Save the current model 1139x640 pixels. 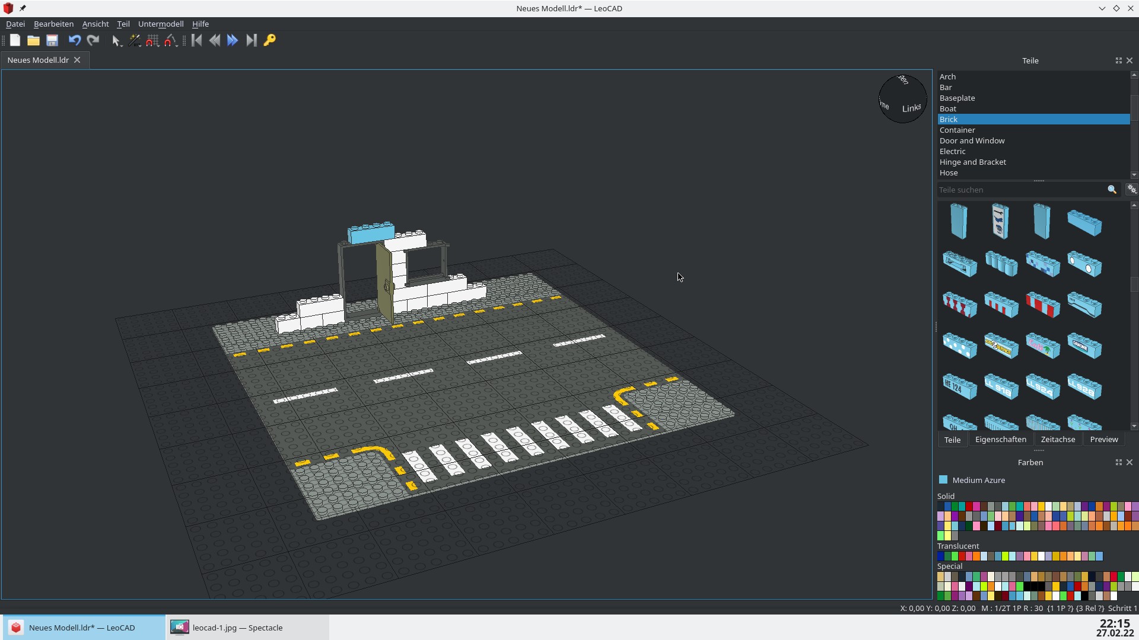pyautogui.click(x=52, y=40)
